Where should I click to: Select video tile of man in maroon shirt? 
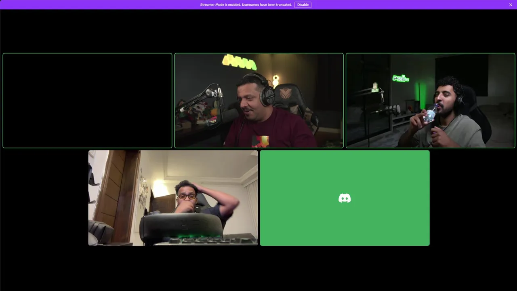click(x=259, y=101)
